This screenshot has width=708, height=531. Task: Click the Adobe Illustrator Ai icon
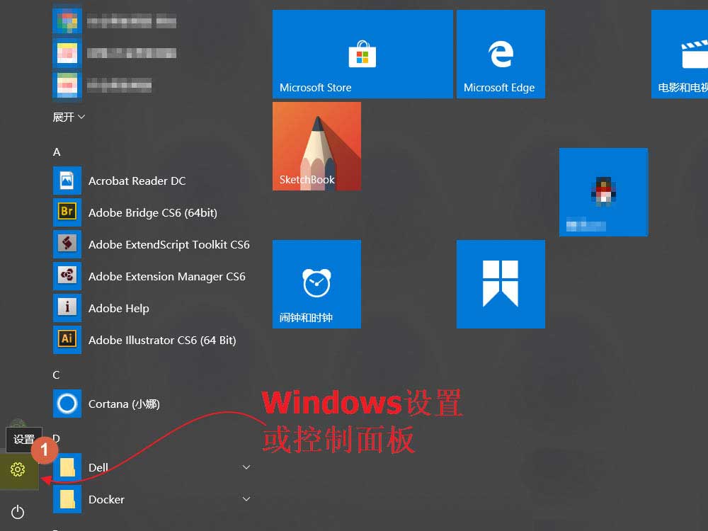(67, 340)
